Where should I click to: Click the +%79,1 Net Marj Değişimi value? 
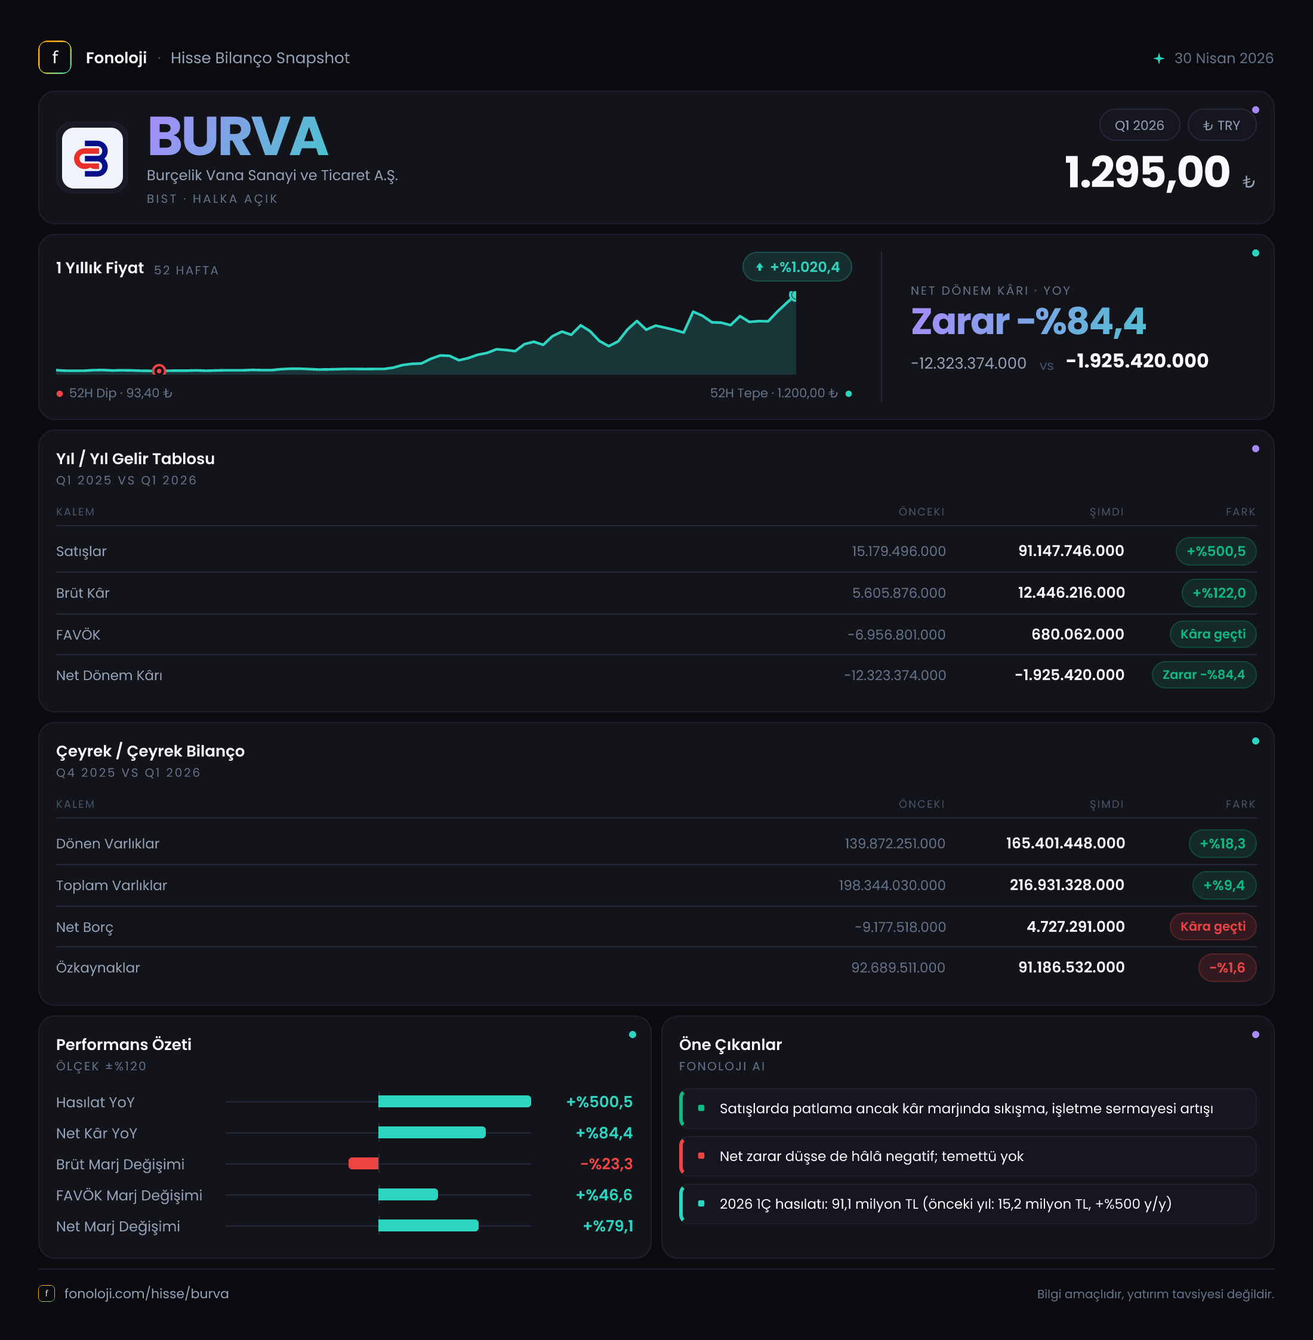click(608, 1226)
